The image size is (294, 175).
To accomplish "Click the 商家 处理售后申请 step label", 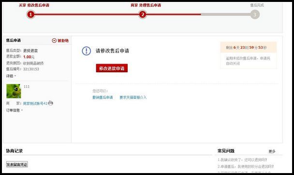I will click(146, 5).
